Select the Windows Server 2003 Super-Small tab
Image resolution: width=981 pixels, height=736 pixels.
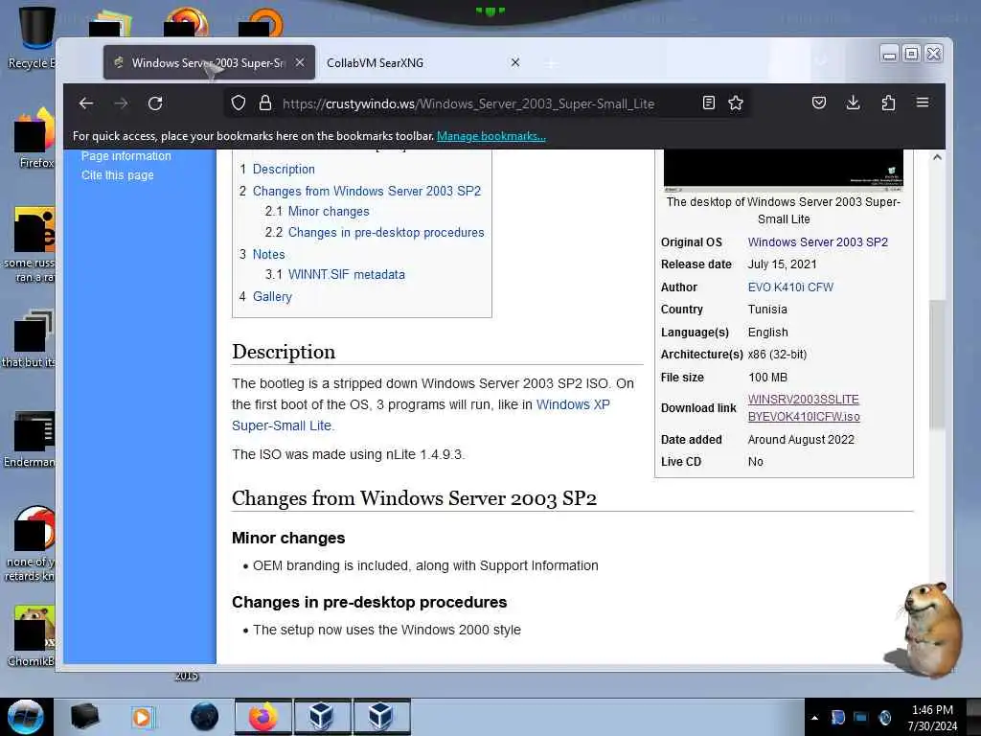(209, 62)
